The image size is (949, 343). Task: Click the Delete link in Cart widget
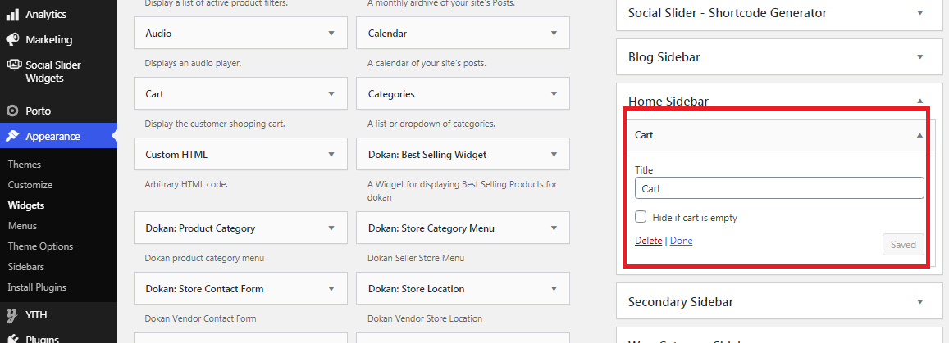(x=648, y=241)
